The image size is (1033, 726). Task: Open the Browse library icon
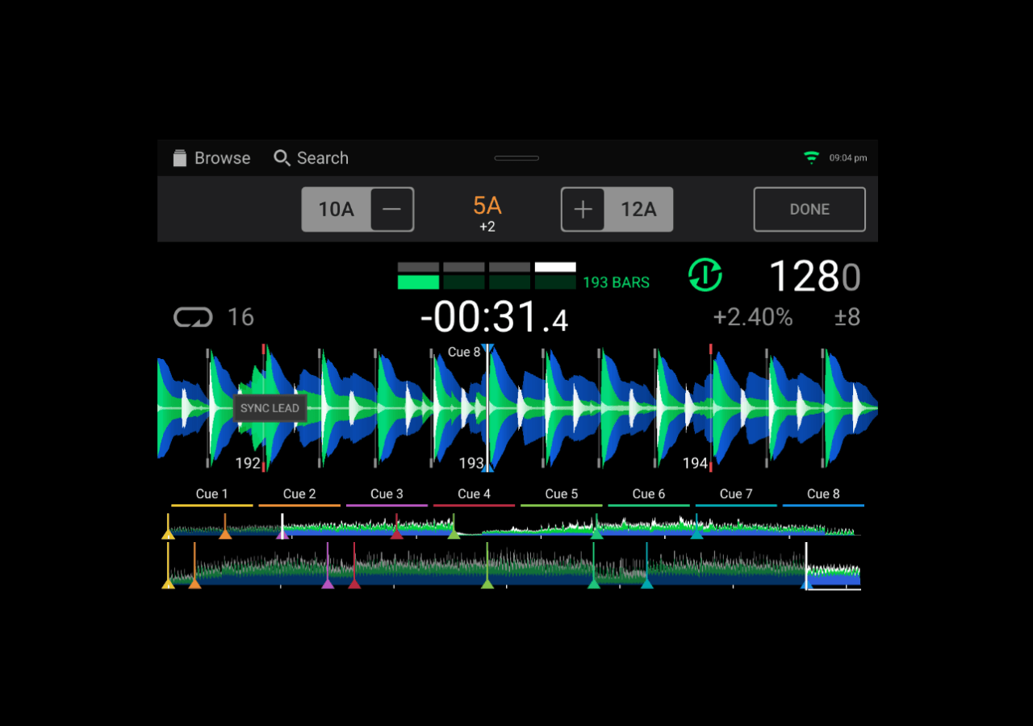(180, 158)
